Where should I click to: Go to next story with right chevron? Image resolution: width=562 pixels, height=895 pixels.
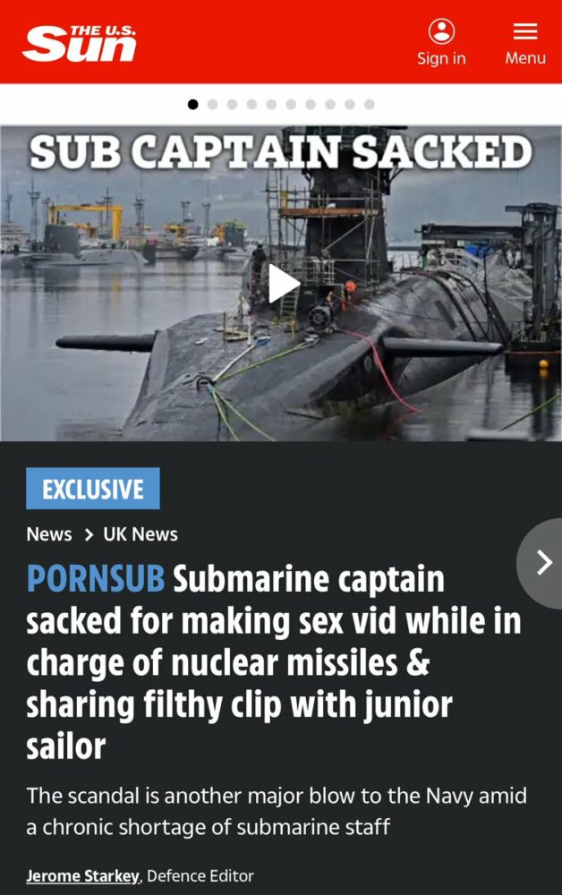541,563
